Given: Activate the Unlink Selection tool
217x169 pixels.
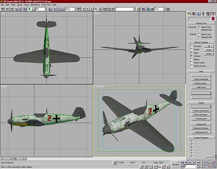Looking at the screenshot, I should pyautogui.click(x=20, y=9).
